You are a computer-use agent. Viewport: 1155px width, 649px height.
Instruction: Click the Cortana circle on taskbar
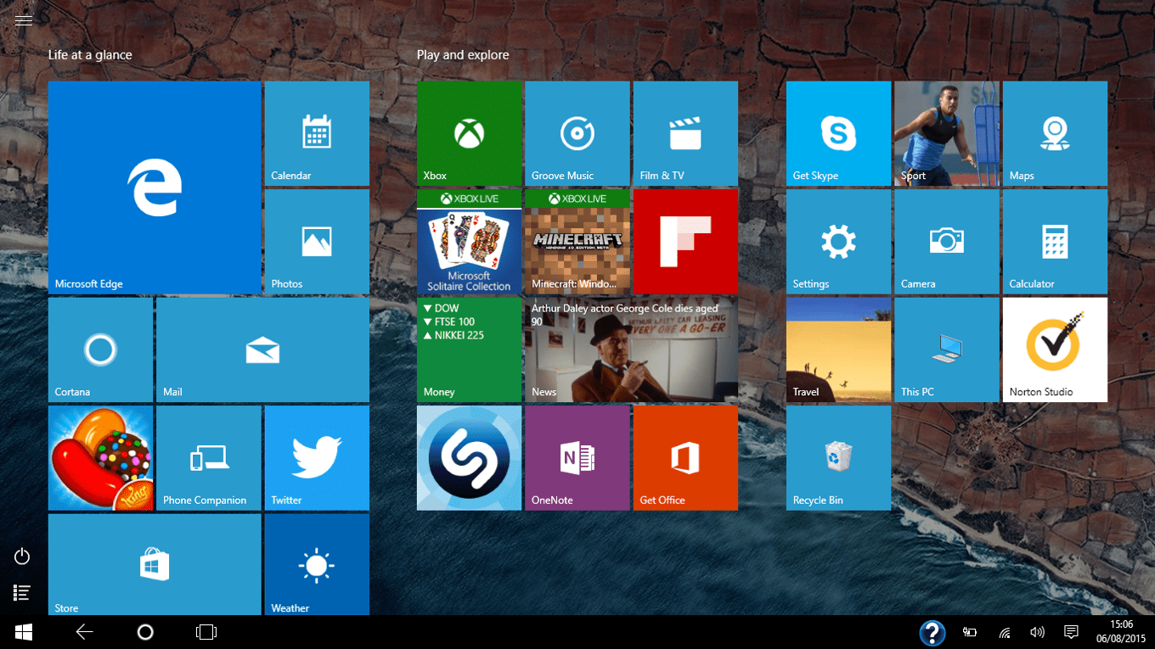point(145,632)
